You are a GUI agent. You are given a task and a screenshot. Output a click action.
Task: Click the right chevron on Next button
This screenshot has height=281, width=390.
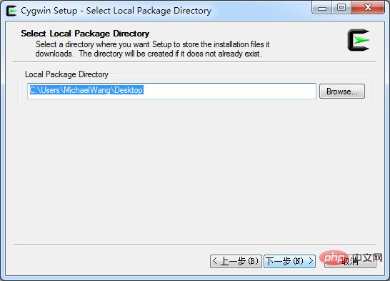311,261
